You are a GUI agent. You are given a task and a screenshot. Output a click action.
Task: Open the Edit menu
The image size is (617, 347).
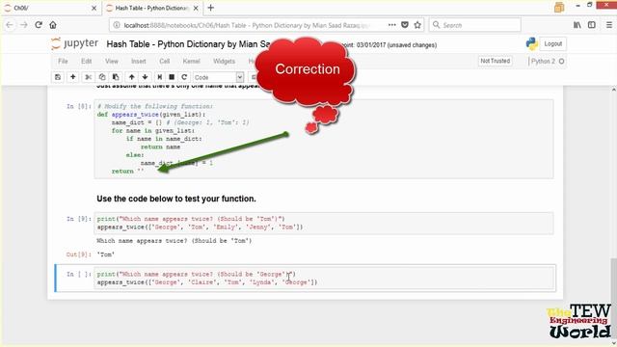[x=86, y=62]
